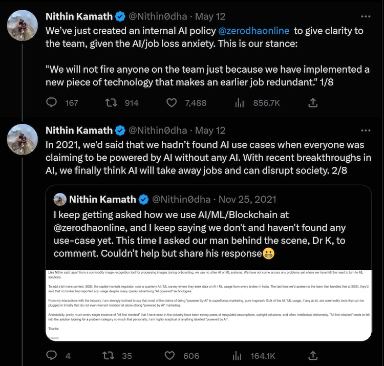The width and height of the screenshot is (384, 366).
Task: View analytics of the 856.7K views tweet
Action: (239, 103)
